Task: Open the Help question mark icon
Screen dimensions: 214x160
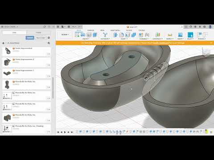Action: pos(205,27)
